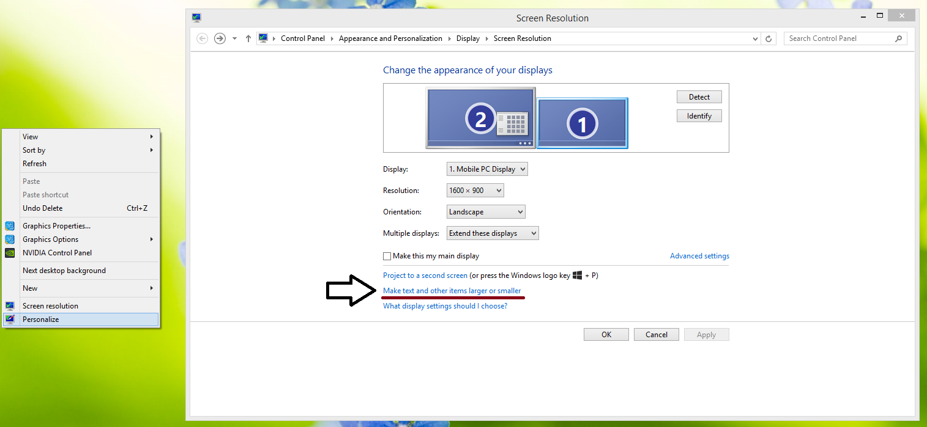This screenshot has height=427, width=927.
Task: Click Display in breadcrumb path
Action: tap(468, 38)
